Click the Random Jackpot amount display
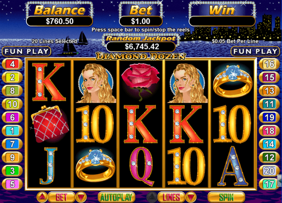The width and height of the screenshot is (282, 203). click(x=141, y=47)
